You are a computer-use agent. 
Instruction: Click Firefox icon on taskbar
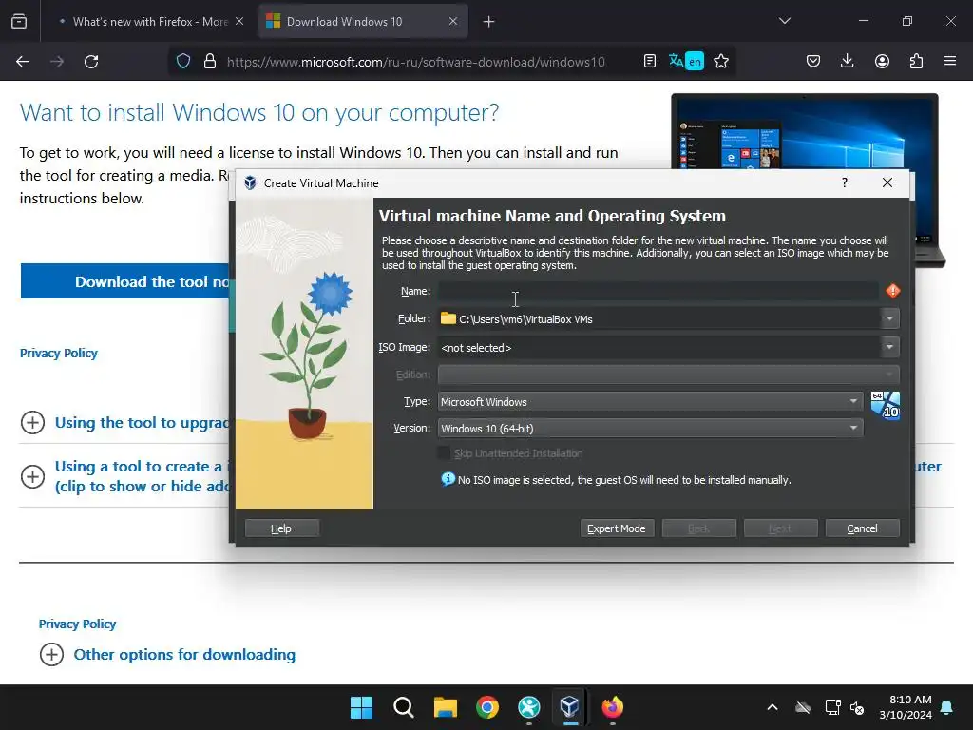pos(613,707)
